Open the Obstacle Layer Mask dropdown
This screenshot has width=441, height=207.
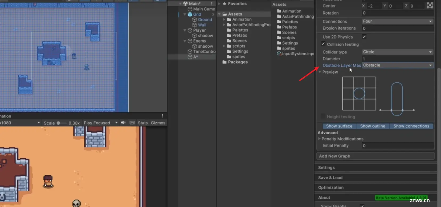(398, 65)
